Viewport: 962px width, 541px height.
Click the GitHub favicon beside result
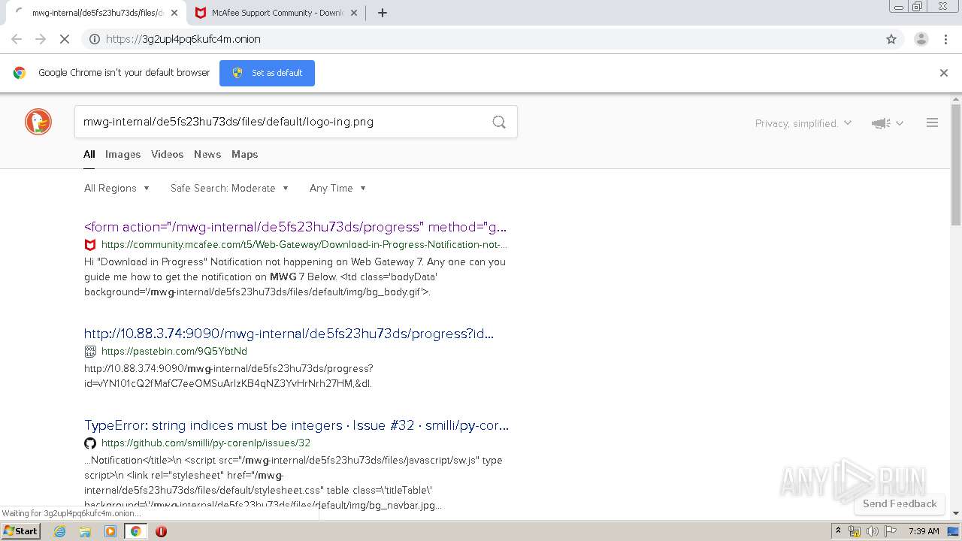click(x=90, y=443)
